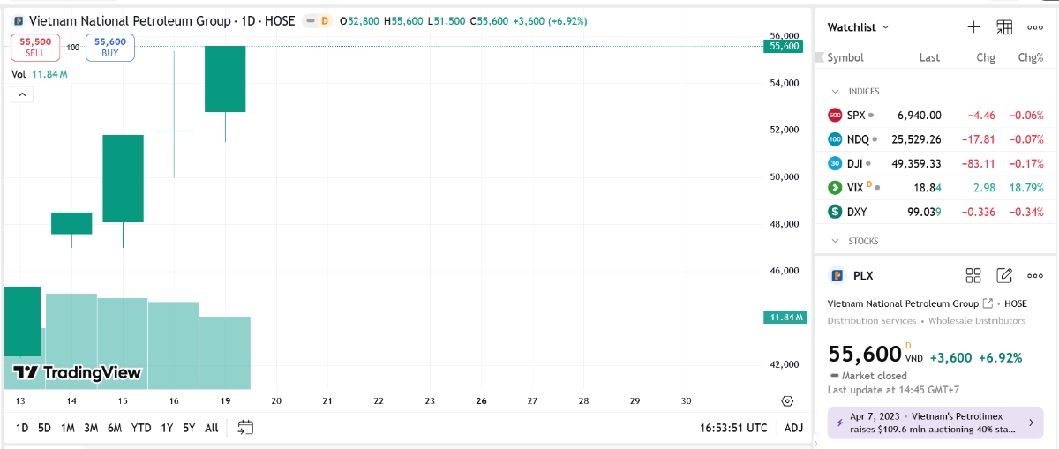Select the 1M time range
1059x449 pixels.
tap(68, 428)
